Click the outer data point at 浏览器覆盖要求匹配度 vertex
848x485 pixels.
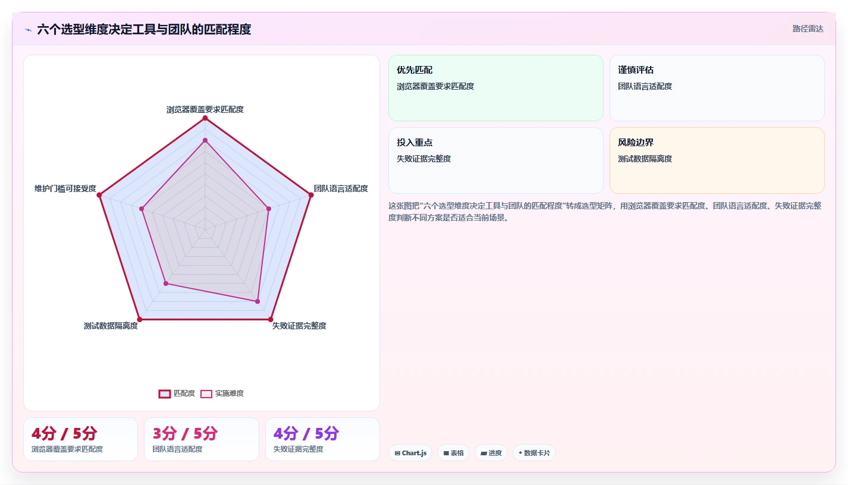(205, 118)
